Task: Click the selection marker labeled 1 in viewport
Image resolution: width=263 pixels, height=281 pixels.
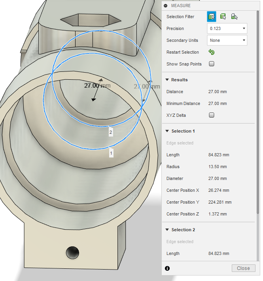Action: pos(111,153)
